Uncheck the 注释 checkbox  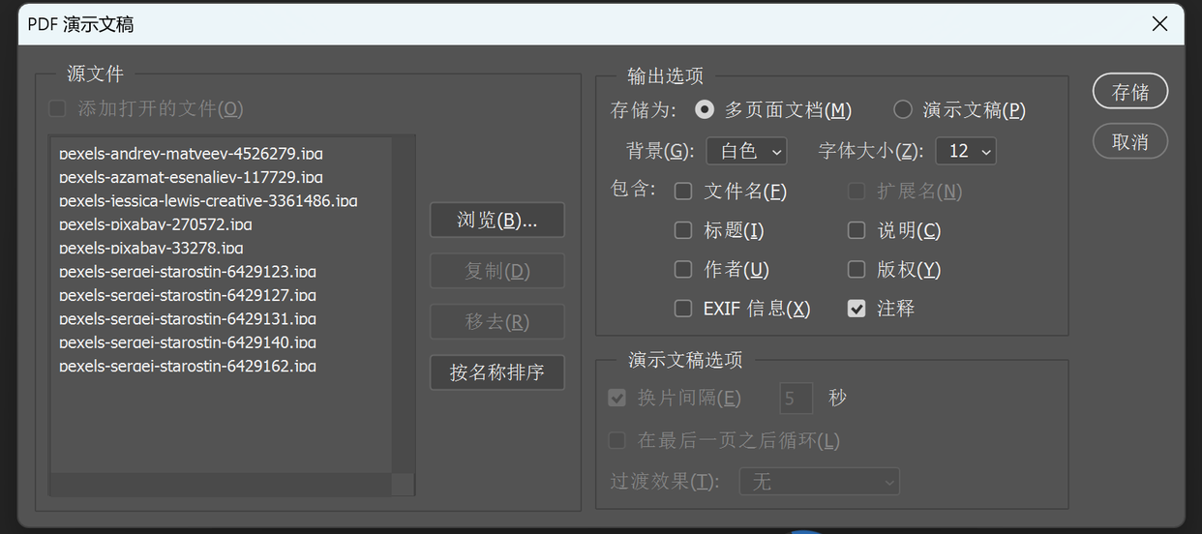[x=856, y=309]
